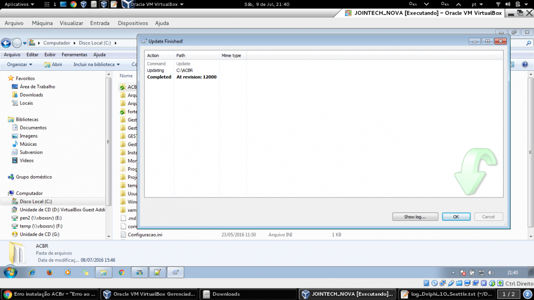Viewport: 534px width, 300px height.
Task: Show hidden Windows tray icons
Action: pyautogui.click(x=453, y=273)
